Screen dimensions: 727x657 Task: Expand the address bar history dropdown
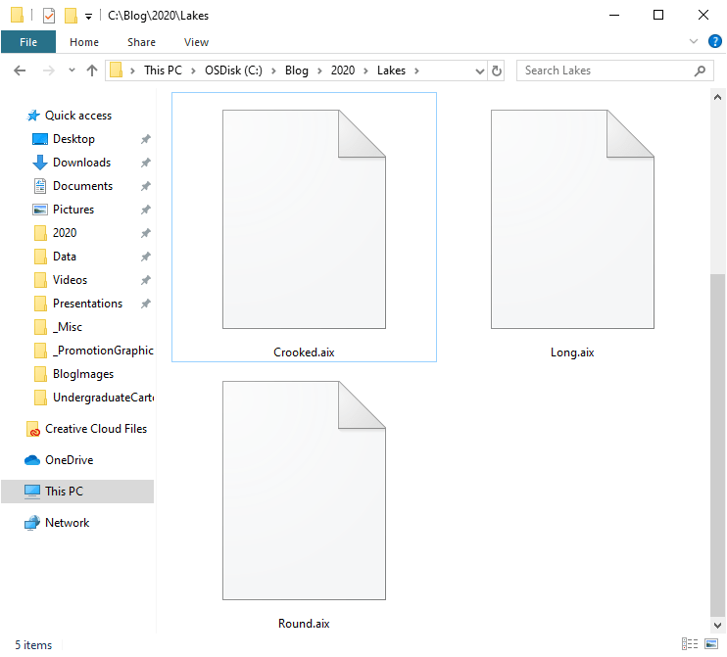480,70
